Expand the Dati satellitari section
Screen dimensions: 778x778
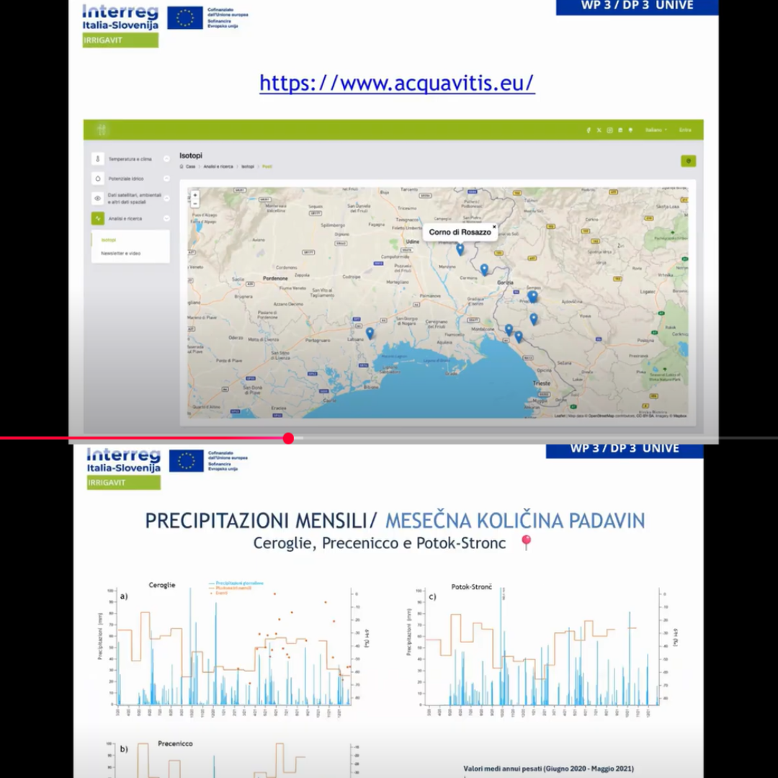166,198
